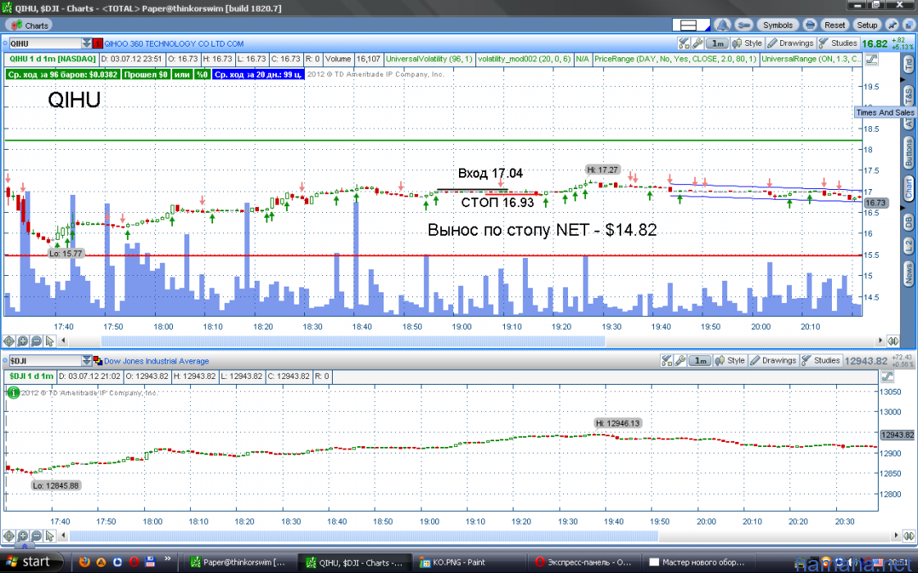Select the Chart side tab
Screen dimensions: 918x573
[x=909, y=188]
